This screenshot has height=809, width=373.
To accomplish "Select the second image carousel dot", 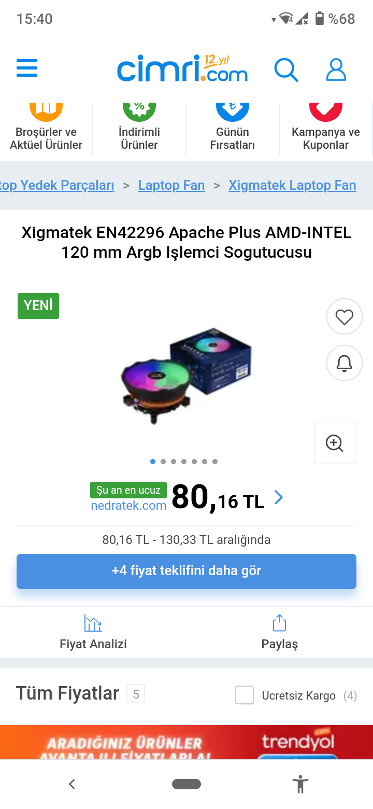I will coord(163,462).
